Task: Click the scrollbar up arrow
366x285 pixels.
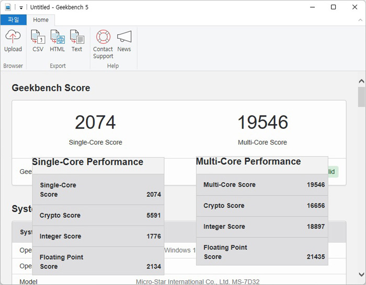Action: tap(361, 81)
